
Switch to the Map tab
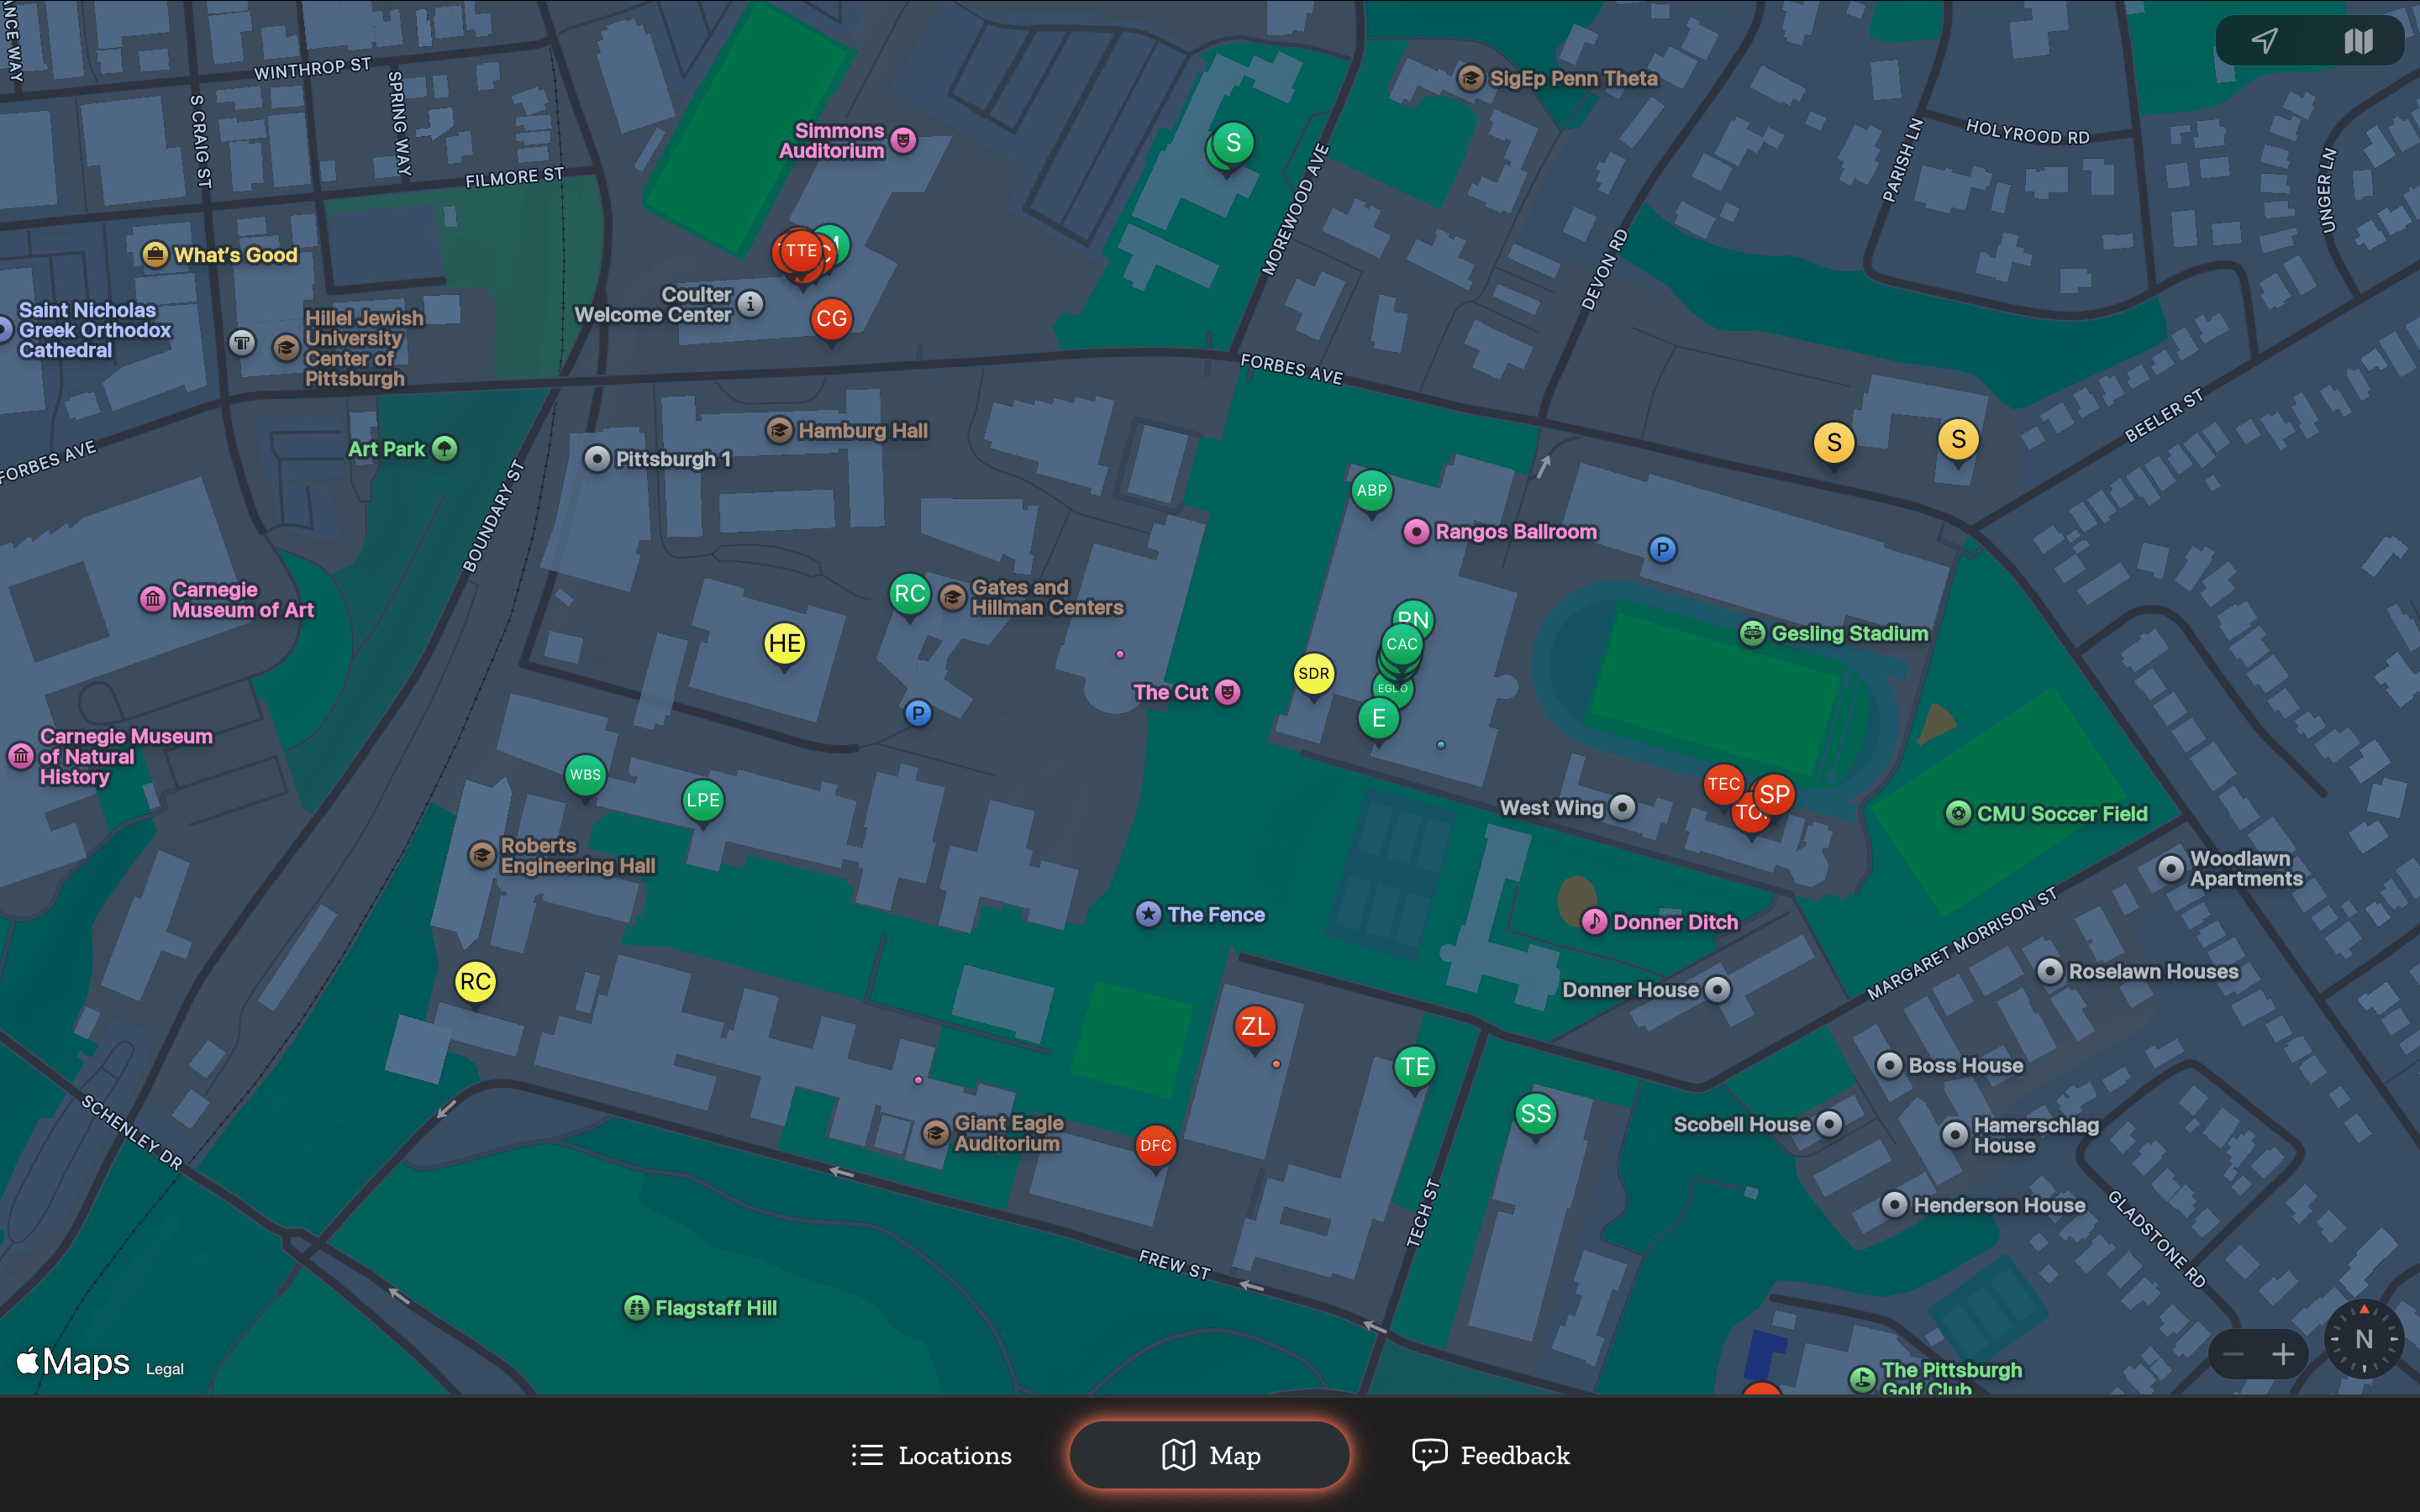click(x=1210, y=1455)
